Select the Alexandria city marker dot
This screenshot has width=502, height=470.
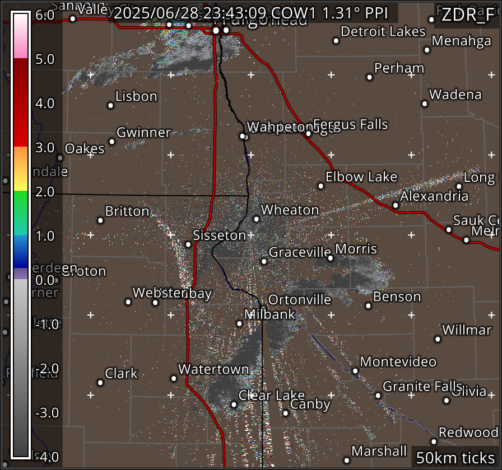(396, 205)
